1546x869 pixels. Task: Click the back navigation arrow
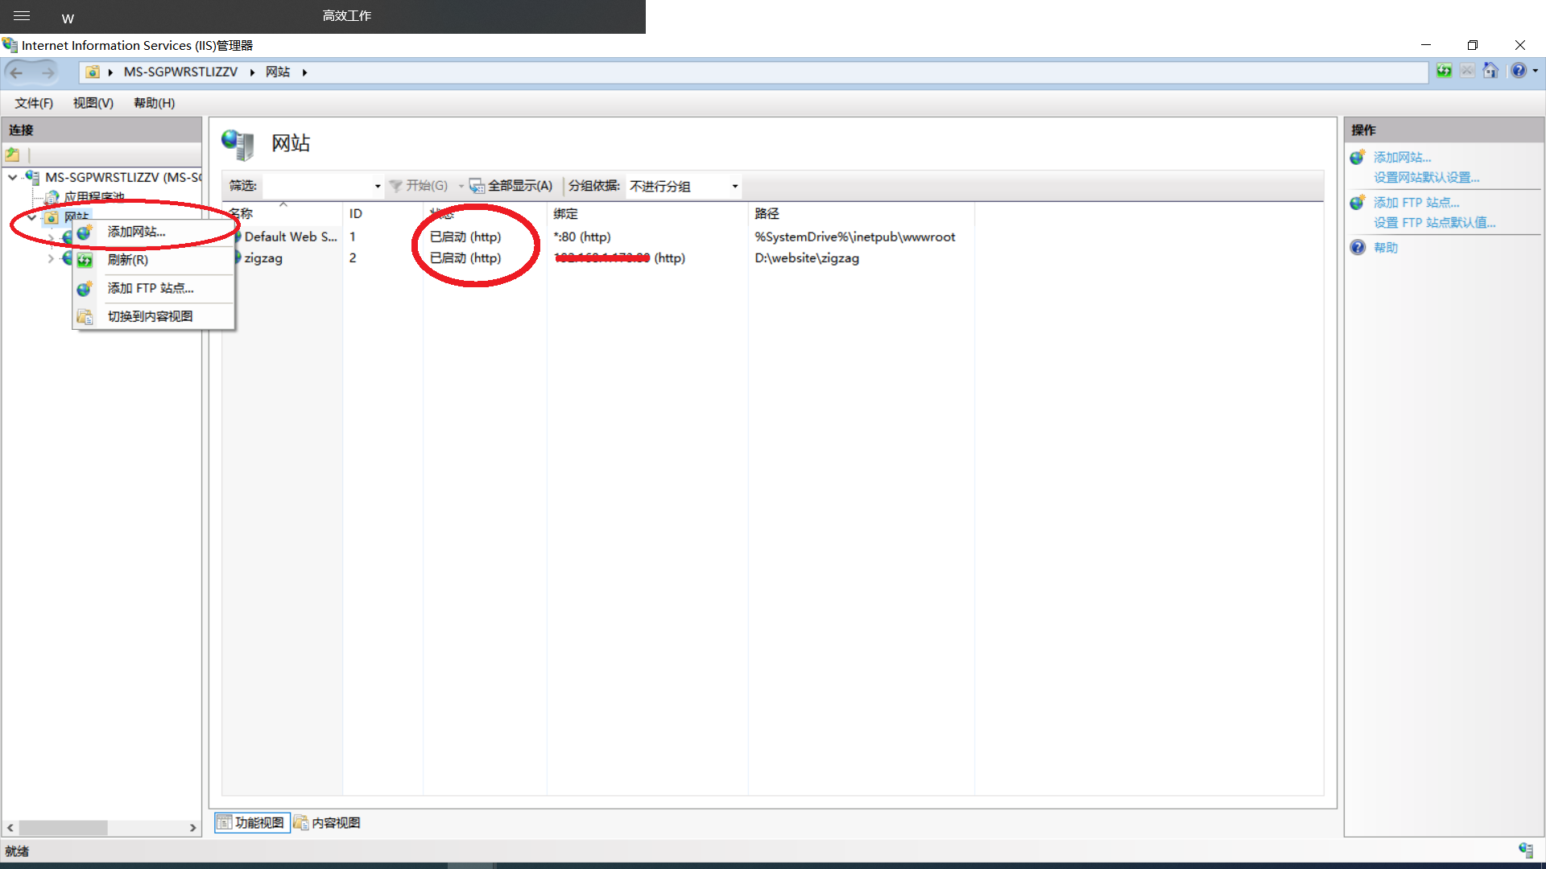point(17,72)
